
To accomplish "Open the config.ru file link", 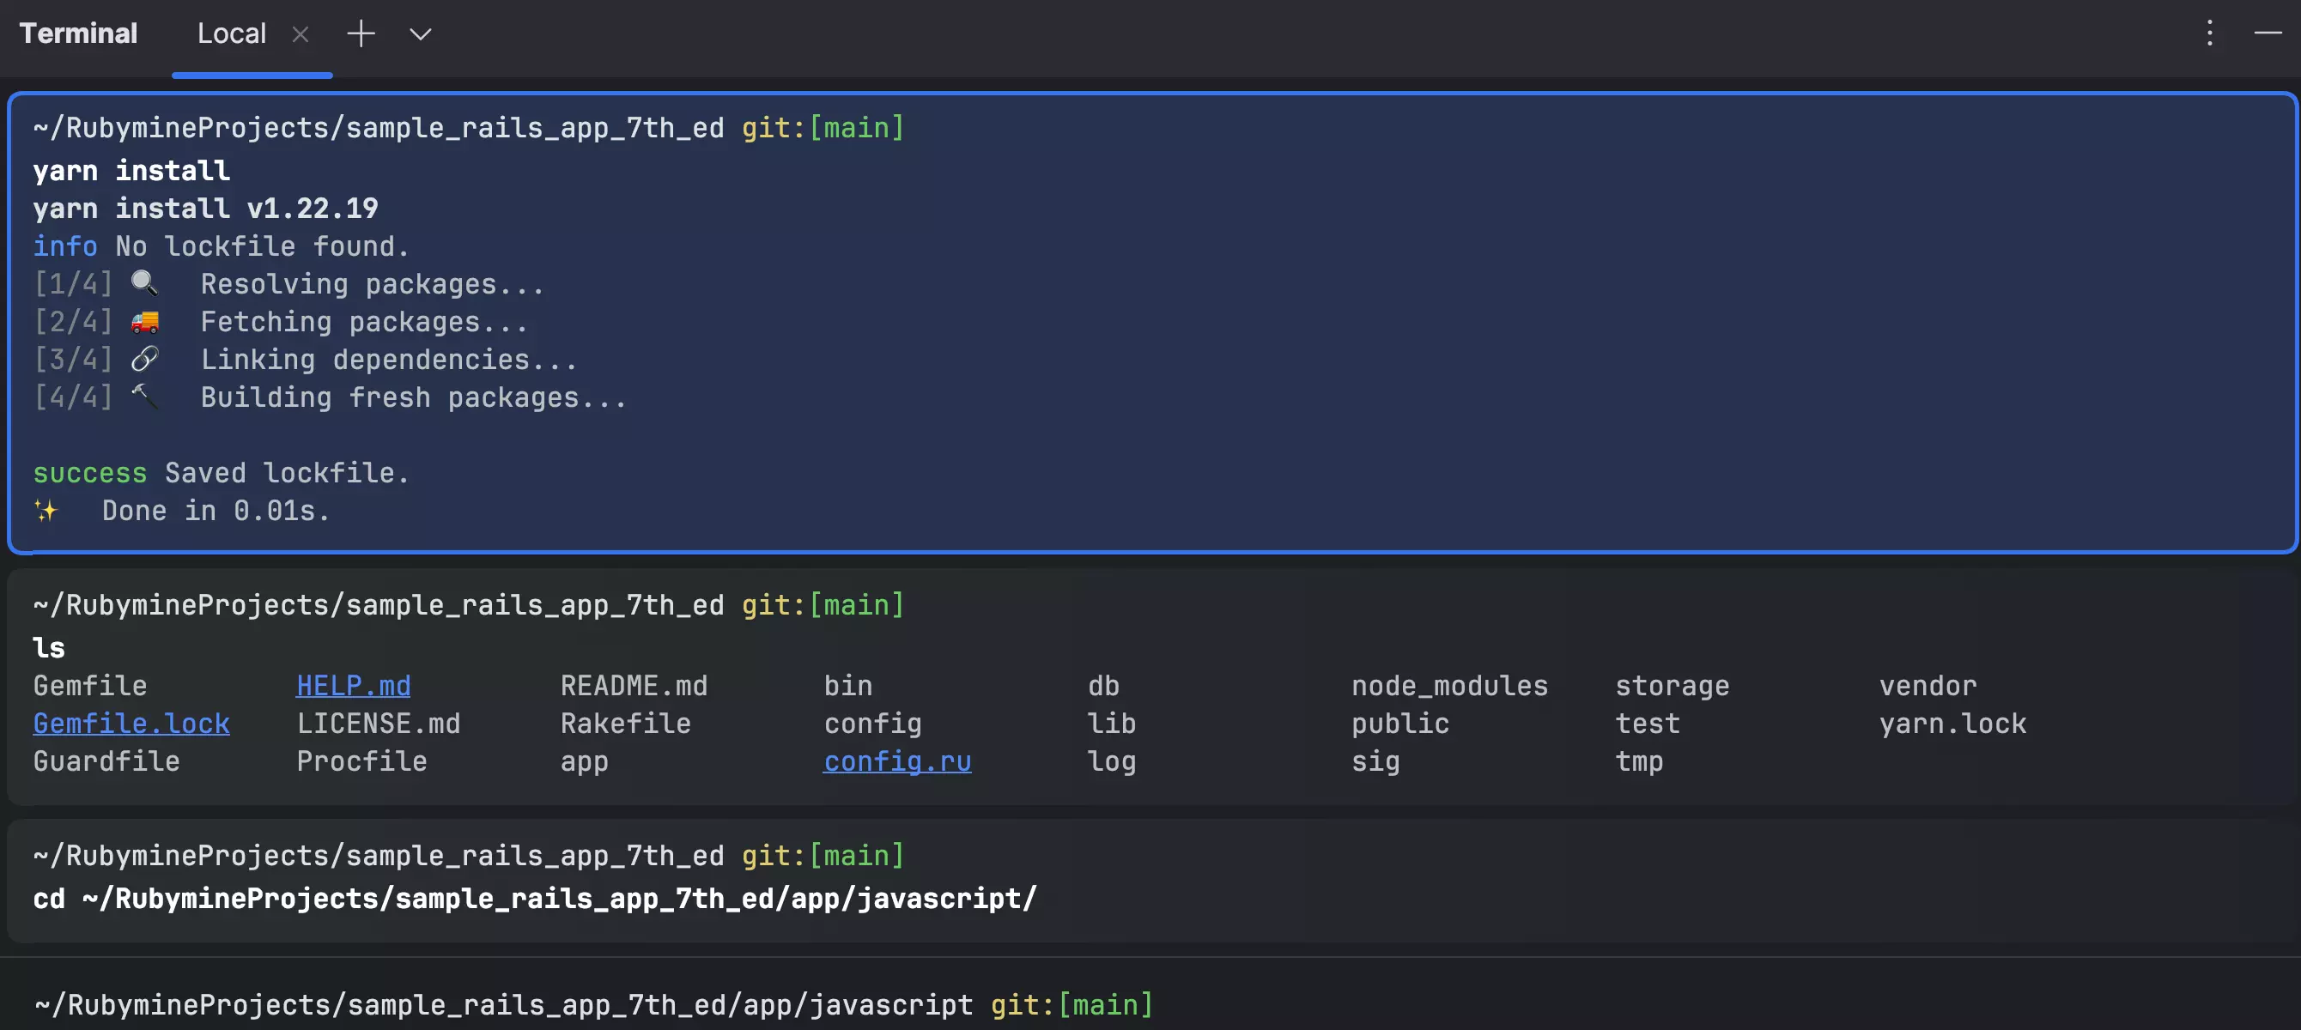I will point(897,761).
